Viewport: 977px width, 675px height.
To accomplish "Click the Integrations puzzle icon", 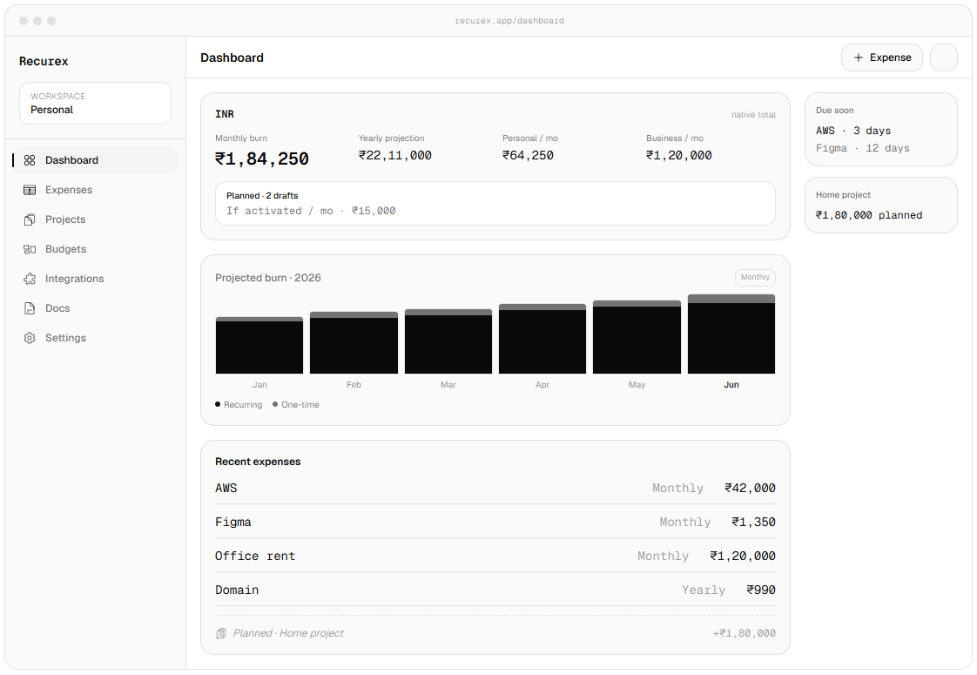I will point(30,279).
